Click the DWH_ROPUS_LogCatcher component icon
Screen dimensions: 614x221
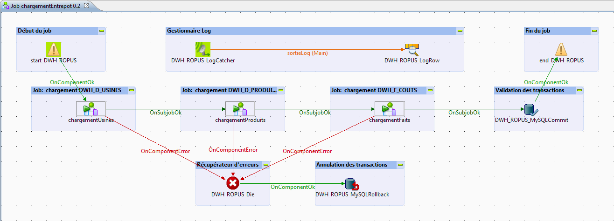(203, 49)
